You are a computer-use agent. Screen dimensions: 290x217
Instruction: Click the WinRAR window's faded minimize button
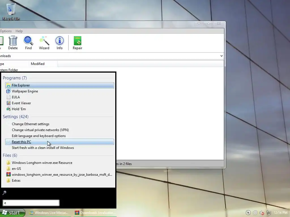pos(199,23)
